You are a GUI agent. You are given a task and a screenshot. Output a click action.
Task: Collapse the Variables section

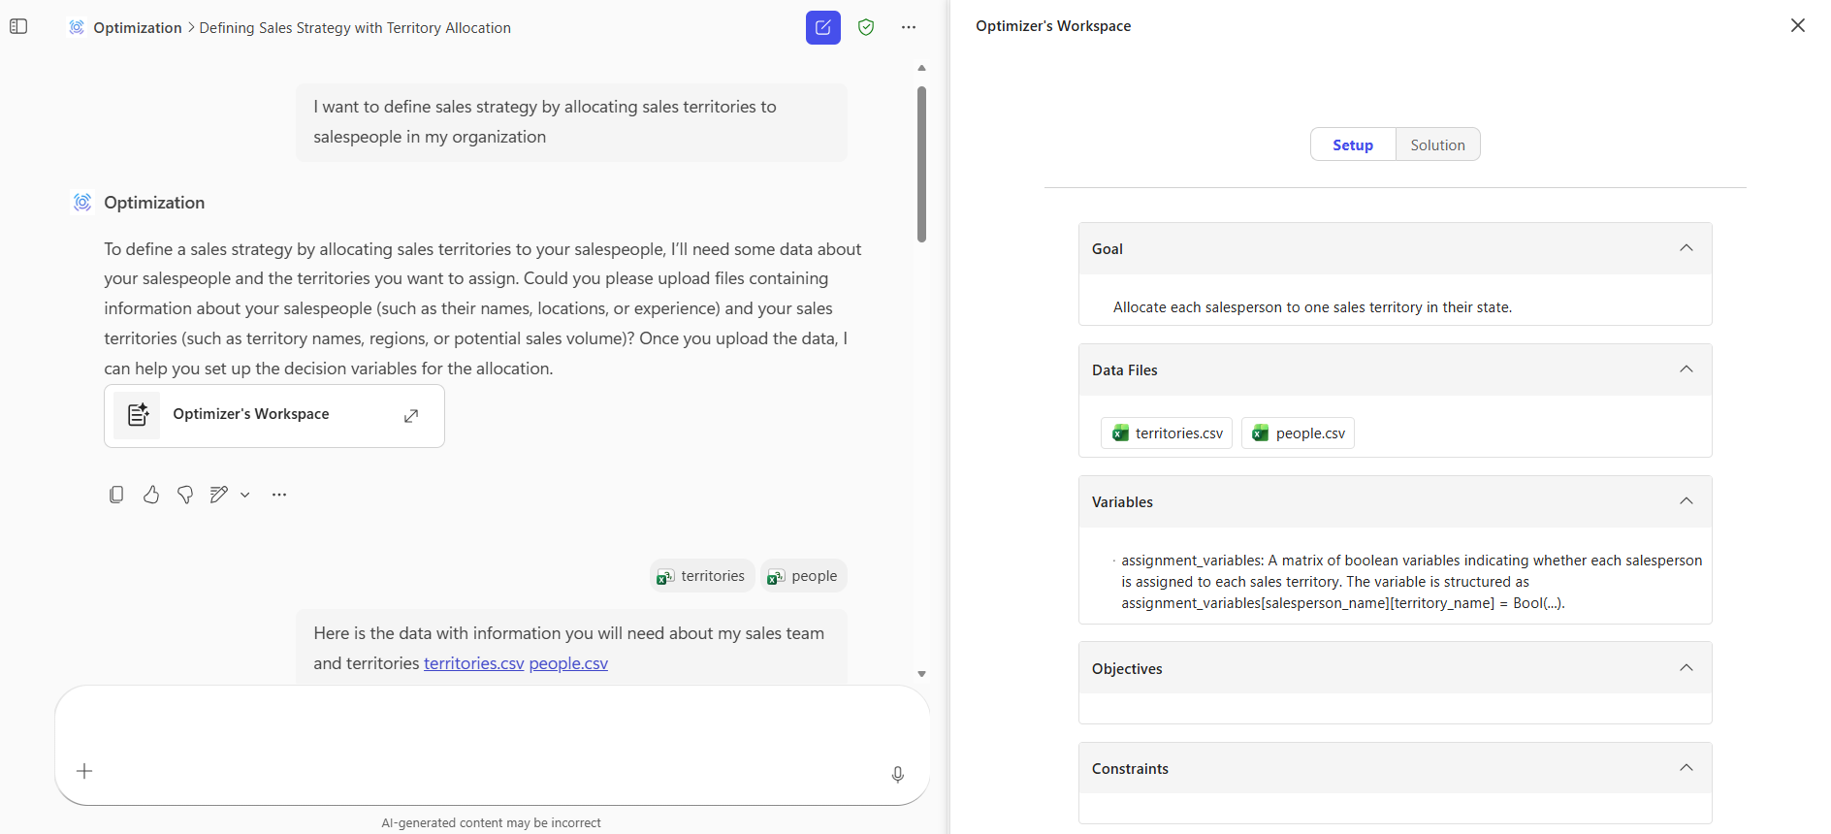pyautogui.click(x=1686, y=501)
